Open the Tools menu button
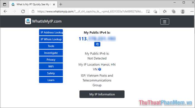This screenshot has height=108, width=195. 51,46
